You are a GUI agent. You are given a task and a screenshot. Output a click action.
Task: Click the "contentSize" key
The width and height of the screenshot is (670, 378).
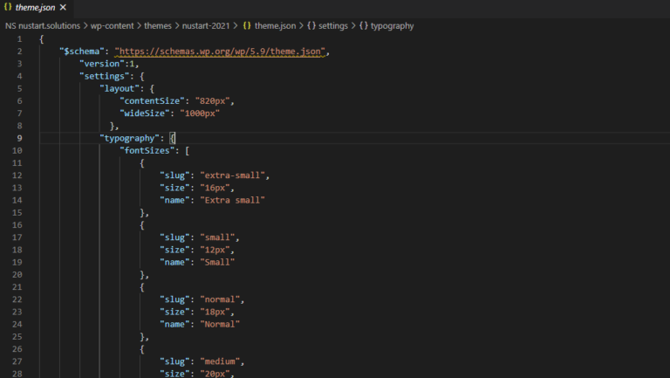coord(152,101)
